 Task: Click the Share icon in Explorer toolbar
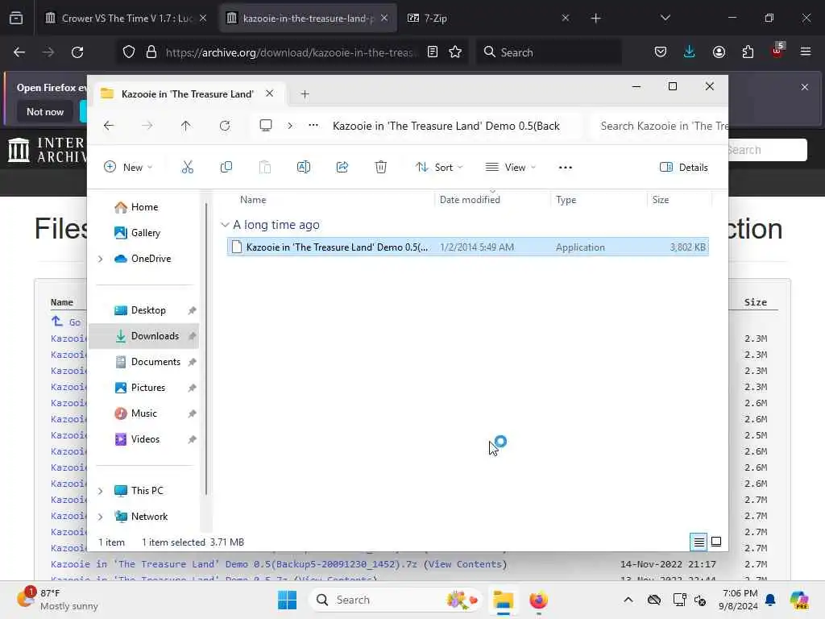(x=342, y=168)
